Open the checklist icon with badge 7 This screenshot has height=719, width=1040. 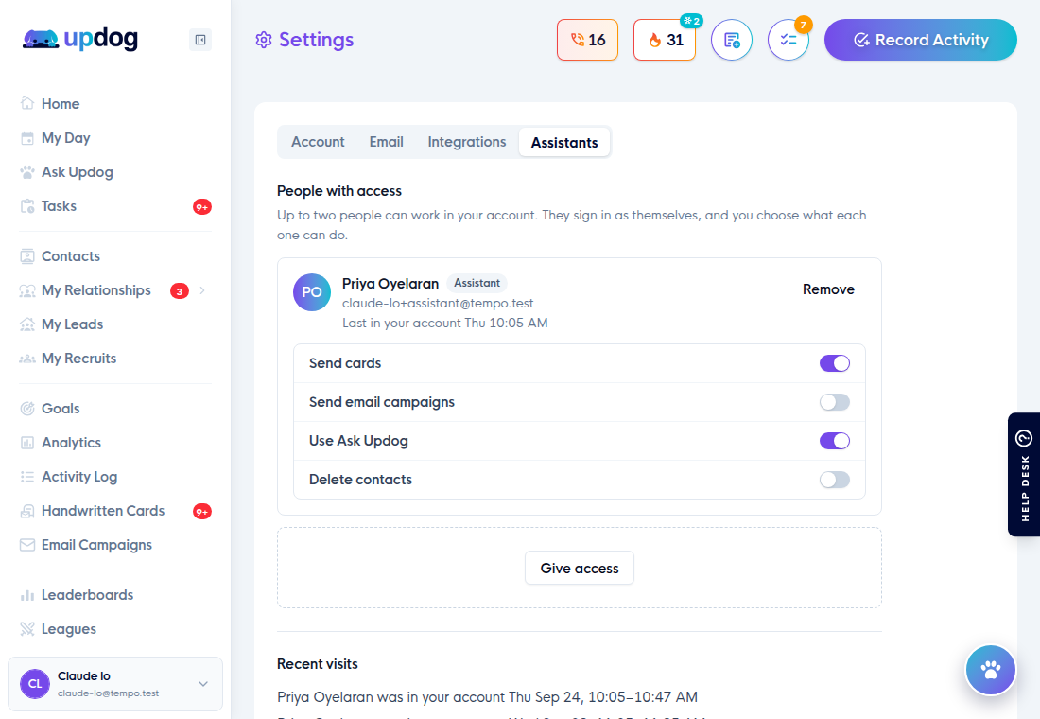[x=789, y=40]
